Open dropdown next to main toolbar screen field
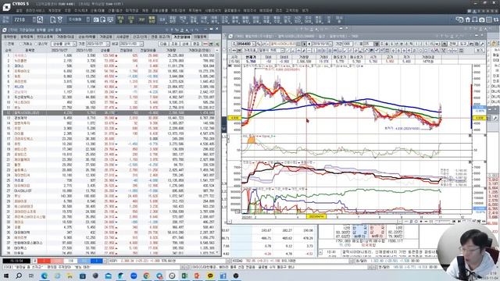This screenshot has height=281, width=500. click(34, 20)
